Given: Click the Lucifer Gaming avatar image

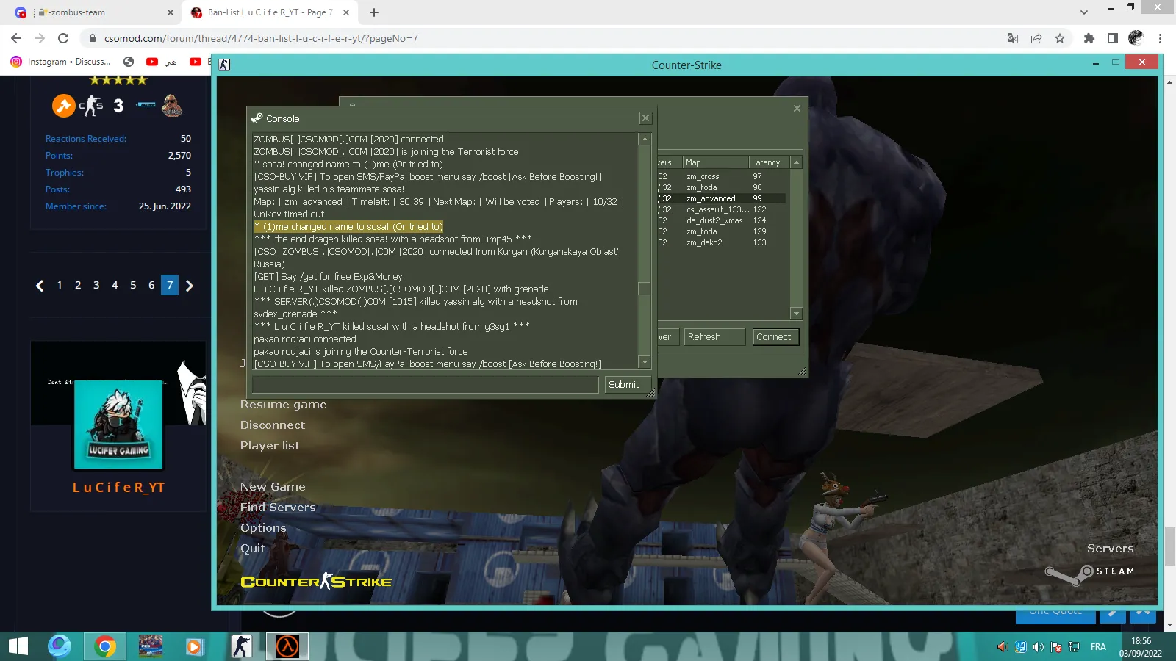Looking at the screenshot, I should [x=118, y=425].
